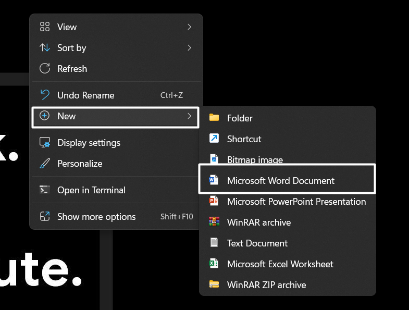The image size is (409, 310).
Task: Click the WinRAR ZIP folder icon
Action: pyautogui.click(x=214, y=284)
